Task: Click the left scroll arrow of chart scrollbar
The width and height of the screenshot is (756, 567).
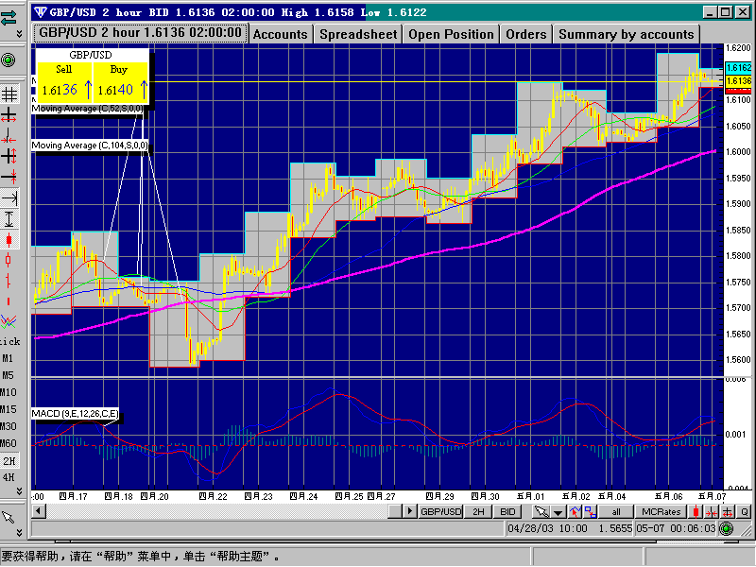Action: (39, 511)
